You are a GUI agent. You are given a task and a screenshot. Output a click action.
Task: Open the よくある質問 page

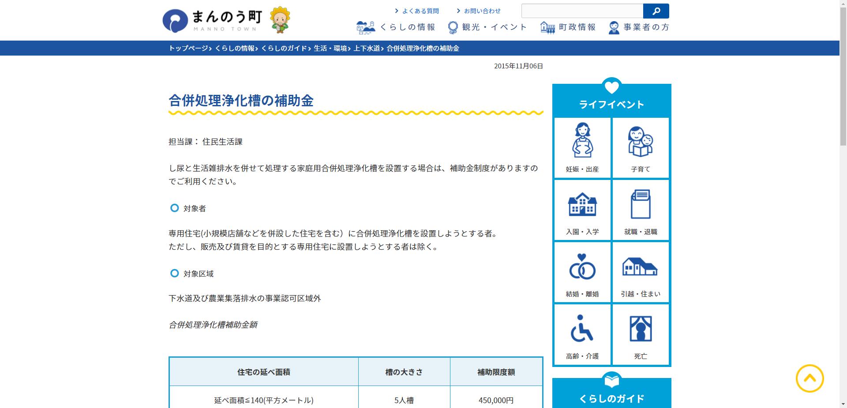point(418,11)
